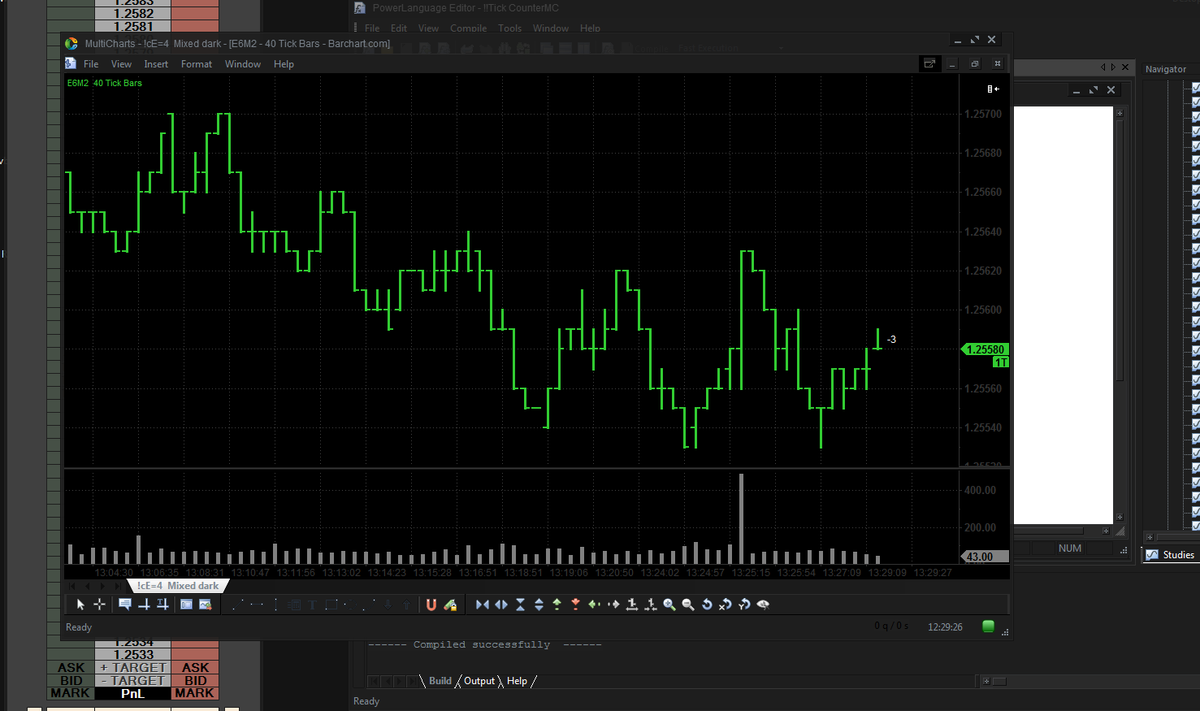Viewport: 1200px width, 711px height.
Task: Select the '!cE=4 Mixed dark' workspace tab
Action: pos(178,586)
